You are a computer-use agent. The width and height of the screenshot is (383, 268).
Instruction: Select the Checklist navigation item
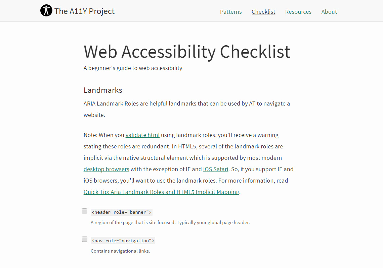point(263,12)
